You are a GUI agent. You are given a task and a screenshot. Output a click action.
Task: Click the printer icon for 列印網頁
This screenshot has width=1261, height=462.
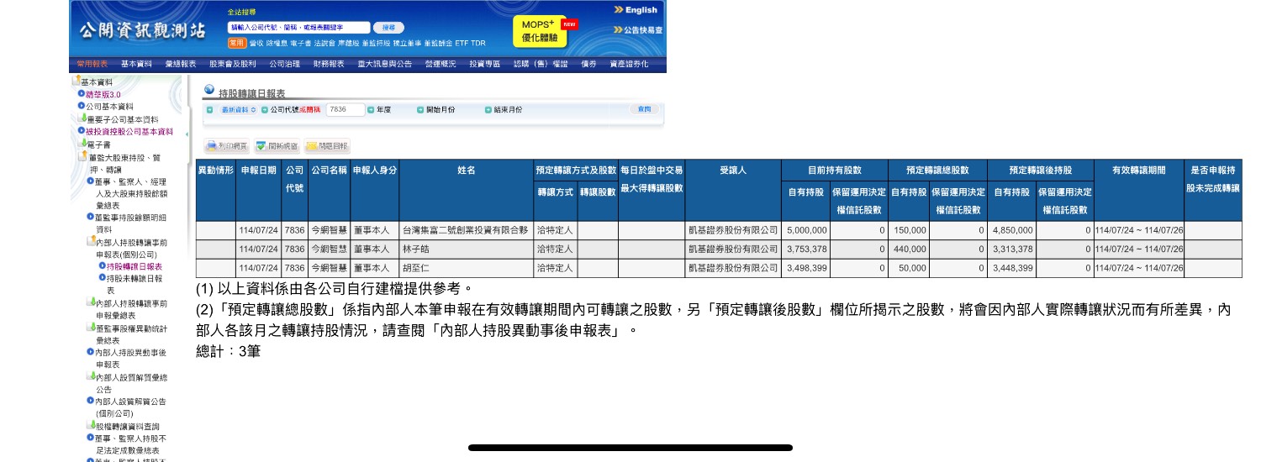(x=212, y=146)
